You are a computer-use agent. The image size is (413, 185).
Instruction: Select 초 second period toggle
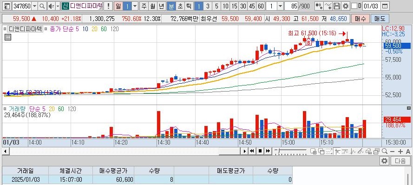[x=180, y=6]
